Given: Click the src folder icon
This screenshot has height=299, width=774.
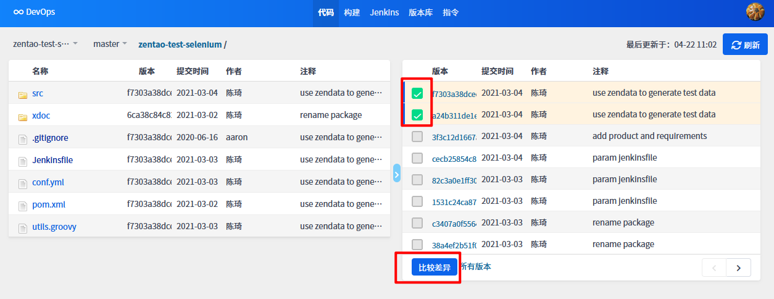Looking at the screenshot, I should click(x=23, y=95).
